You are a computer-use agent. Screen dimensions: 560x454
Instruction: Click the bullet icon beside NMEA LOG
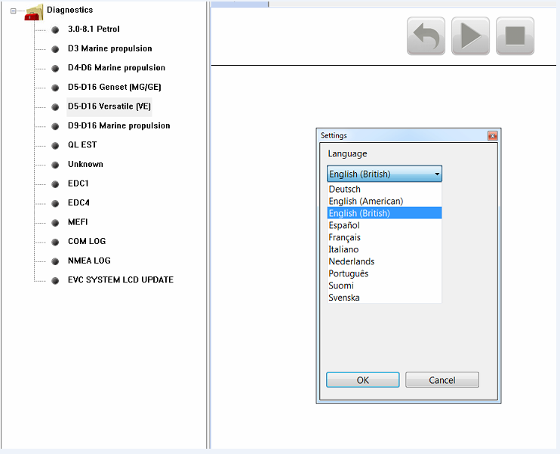(55, 261)
